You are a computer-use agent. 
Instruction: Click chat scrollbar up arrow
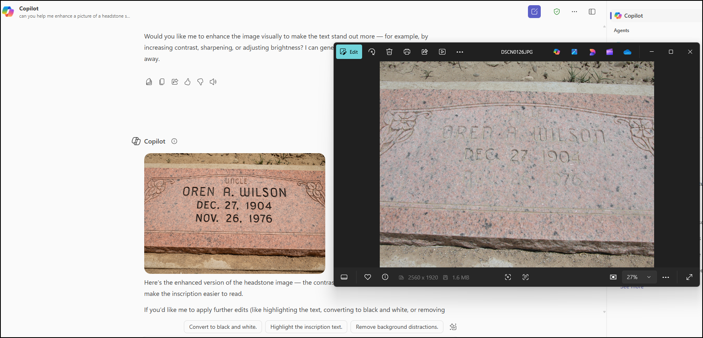(x=604, y=26)
